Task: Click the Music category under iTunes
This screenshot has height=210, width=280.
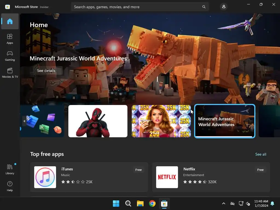Action: [x=66, y=175]
